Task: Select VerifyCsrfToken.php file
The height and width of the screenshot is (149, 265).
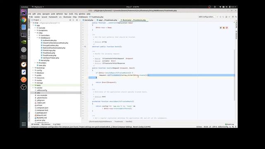Action: 51,58
